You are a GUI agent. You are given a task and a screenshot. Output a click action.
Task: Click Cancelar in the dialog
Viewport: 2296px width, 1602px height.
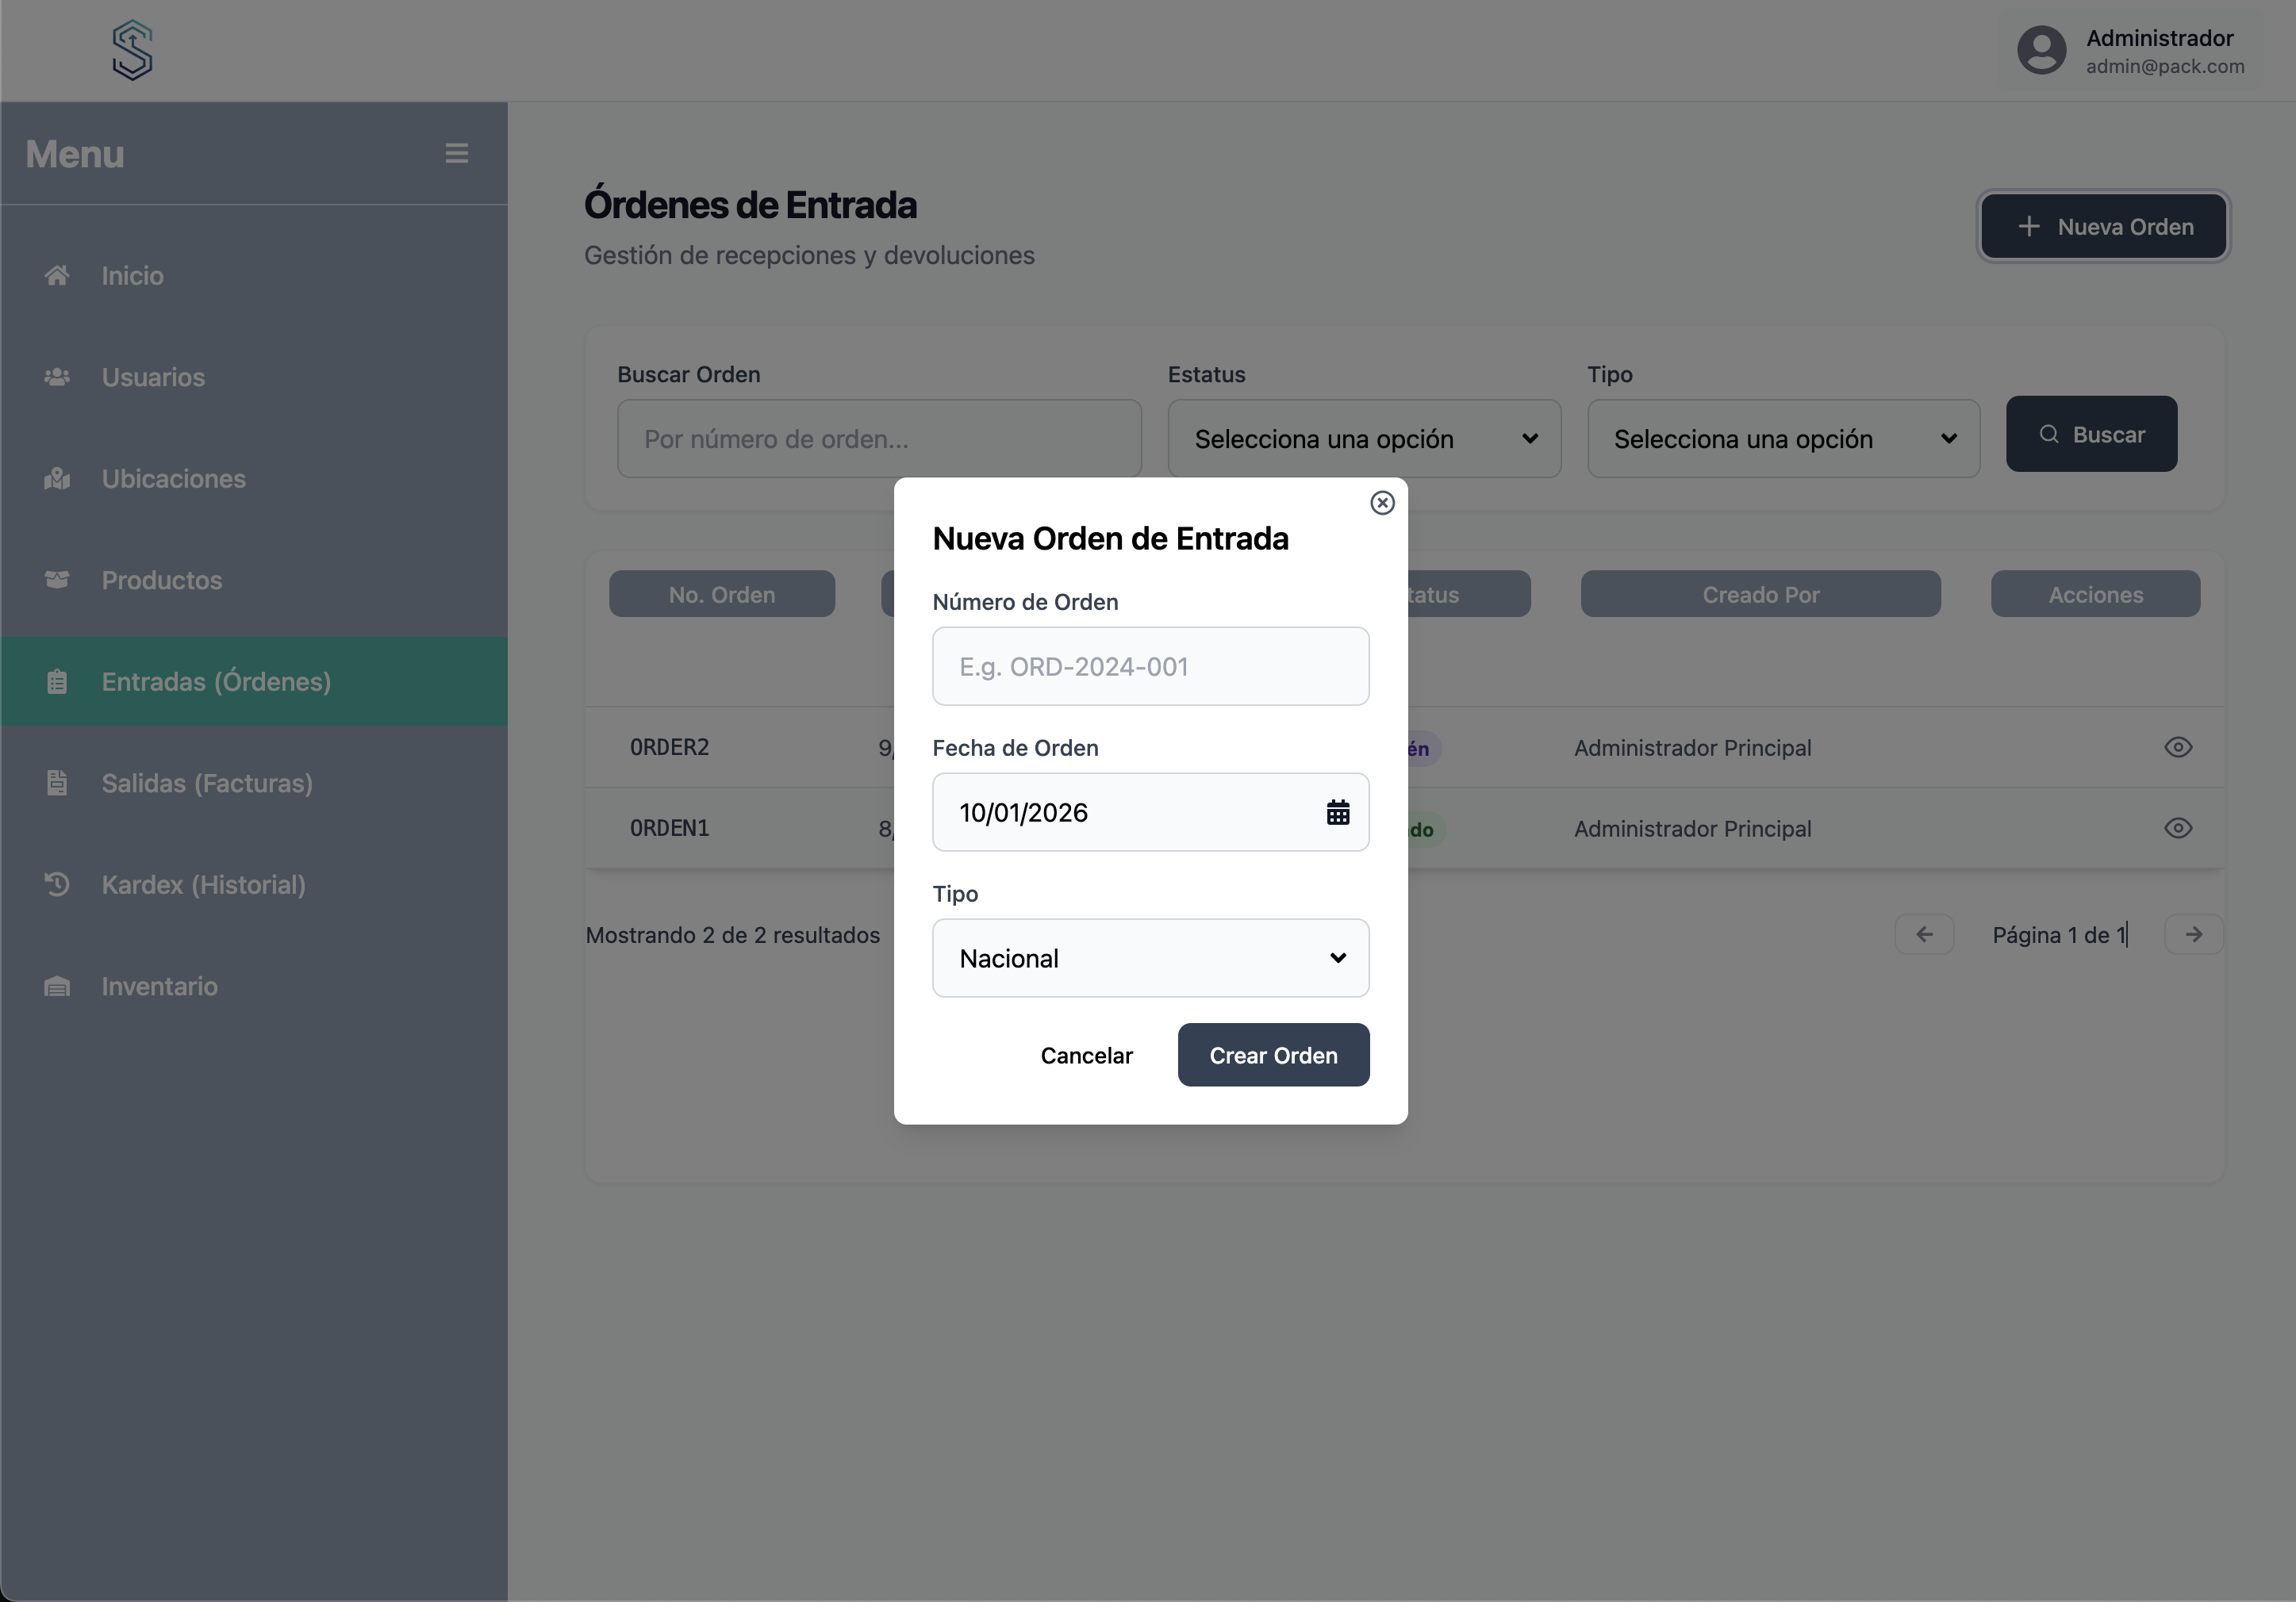(x=1086, y=1056)
